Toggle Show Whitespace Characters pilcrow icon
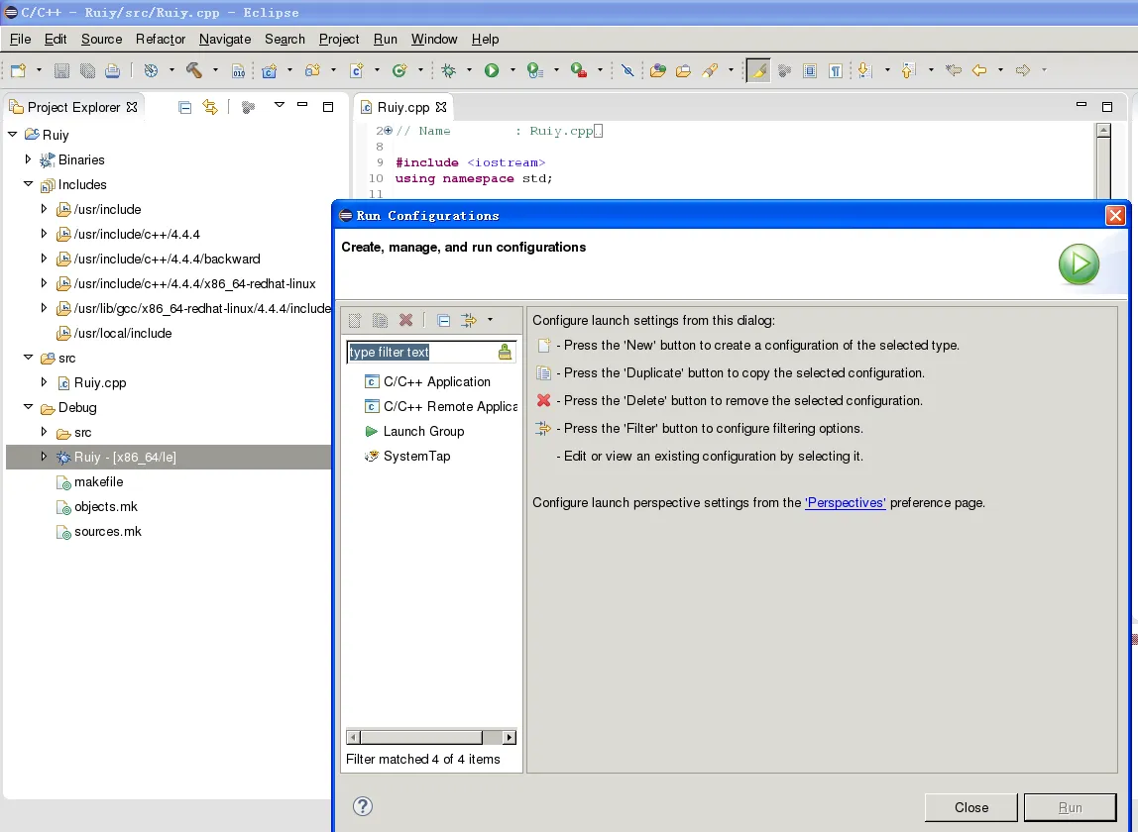The image size is (1138, 832). 836,70
